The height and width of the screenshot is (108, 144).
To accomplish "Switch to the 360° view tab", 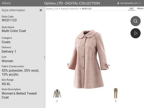I will point(131,8).
